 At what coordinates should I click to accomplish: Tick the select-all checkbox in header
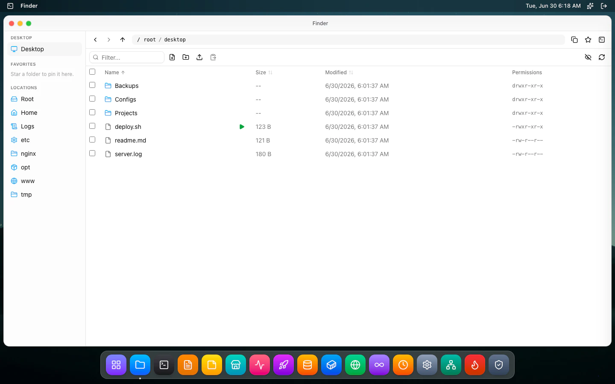click(92, 72)
